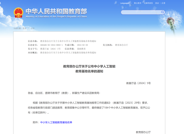Click the right-aligned 教基厅函〔2024〕5号 below the heading
Screen dimensions: 184x134
click(x=138, y=83)
